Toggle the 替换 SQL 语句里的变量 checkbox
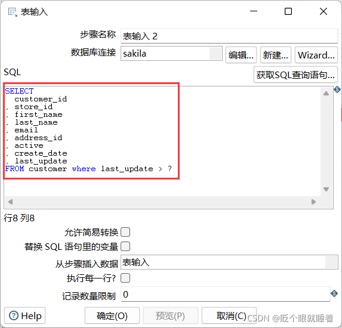342x328 pixels. (x=125, y=246)
